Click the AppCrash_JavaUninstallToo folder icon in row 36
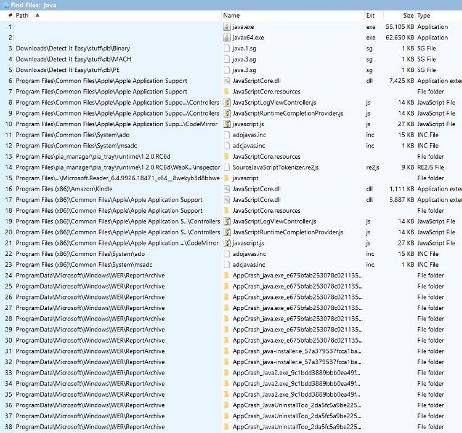 click(x=227, y=405)
